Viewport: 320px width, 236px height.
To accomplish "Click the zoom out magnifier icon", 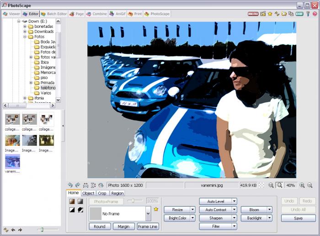I will 310,185.
